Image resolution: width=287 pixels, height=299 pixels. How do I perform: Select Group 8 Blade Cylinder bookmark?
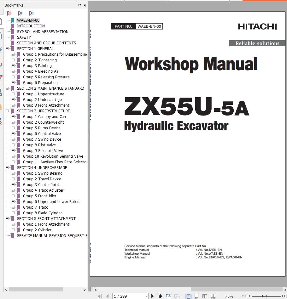pos(43,213)
